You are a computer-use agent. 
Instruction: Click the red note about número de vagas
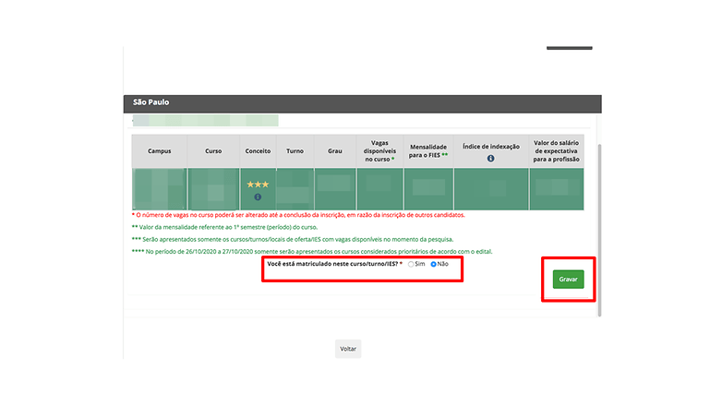tap(298, 215)
